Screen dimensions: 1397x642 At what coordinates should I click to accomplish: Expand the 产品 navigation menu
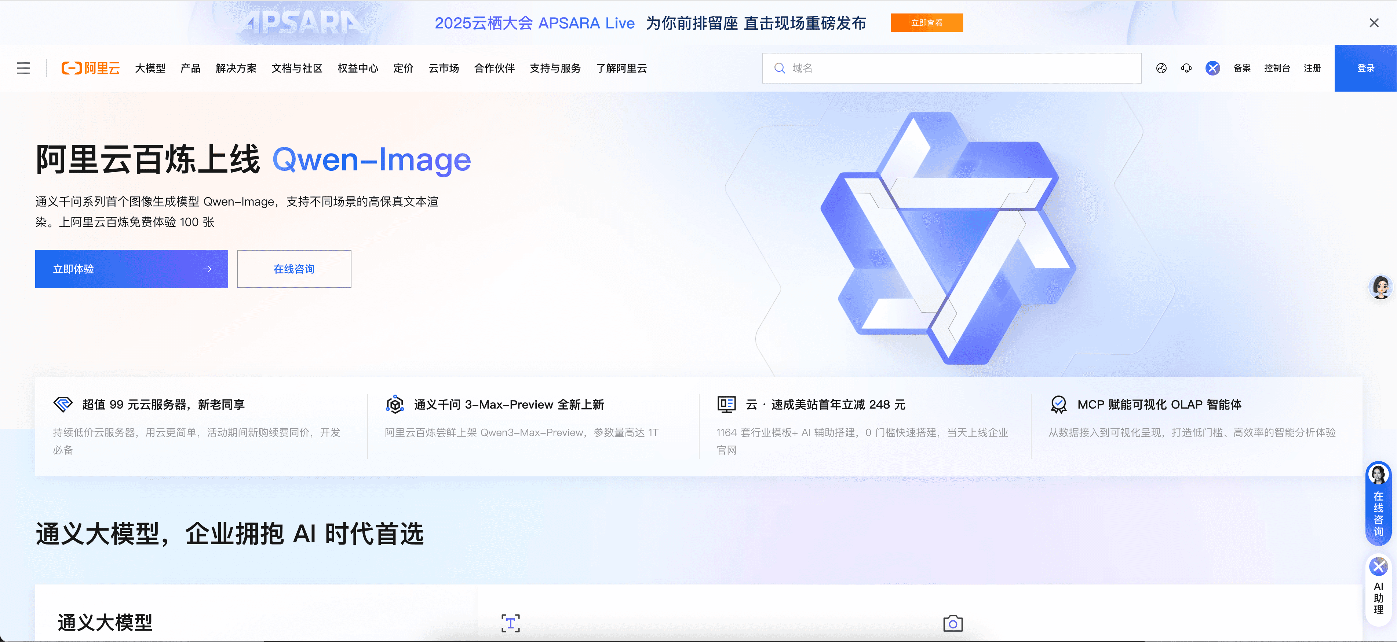pyautogui.click(x=190, y=68)
